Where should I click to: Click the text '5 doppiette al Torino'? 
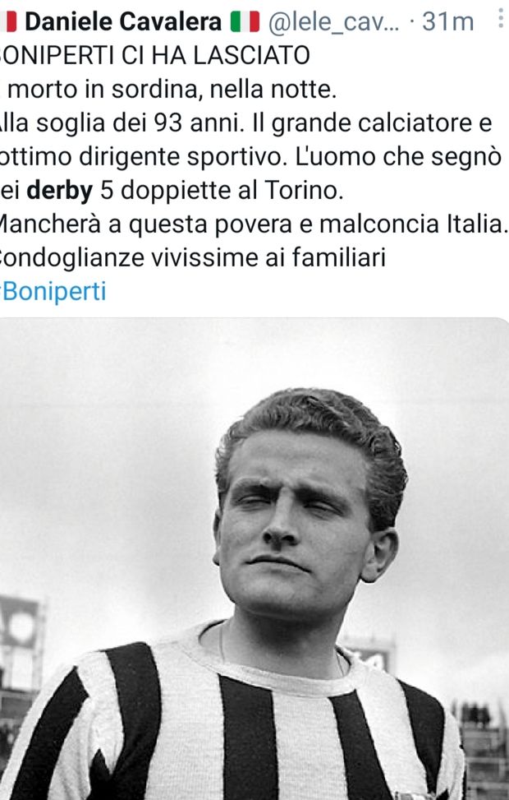(222, 190)
